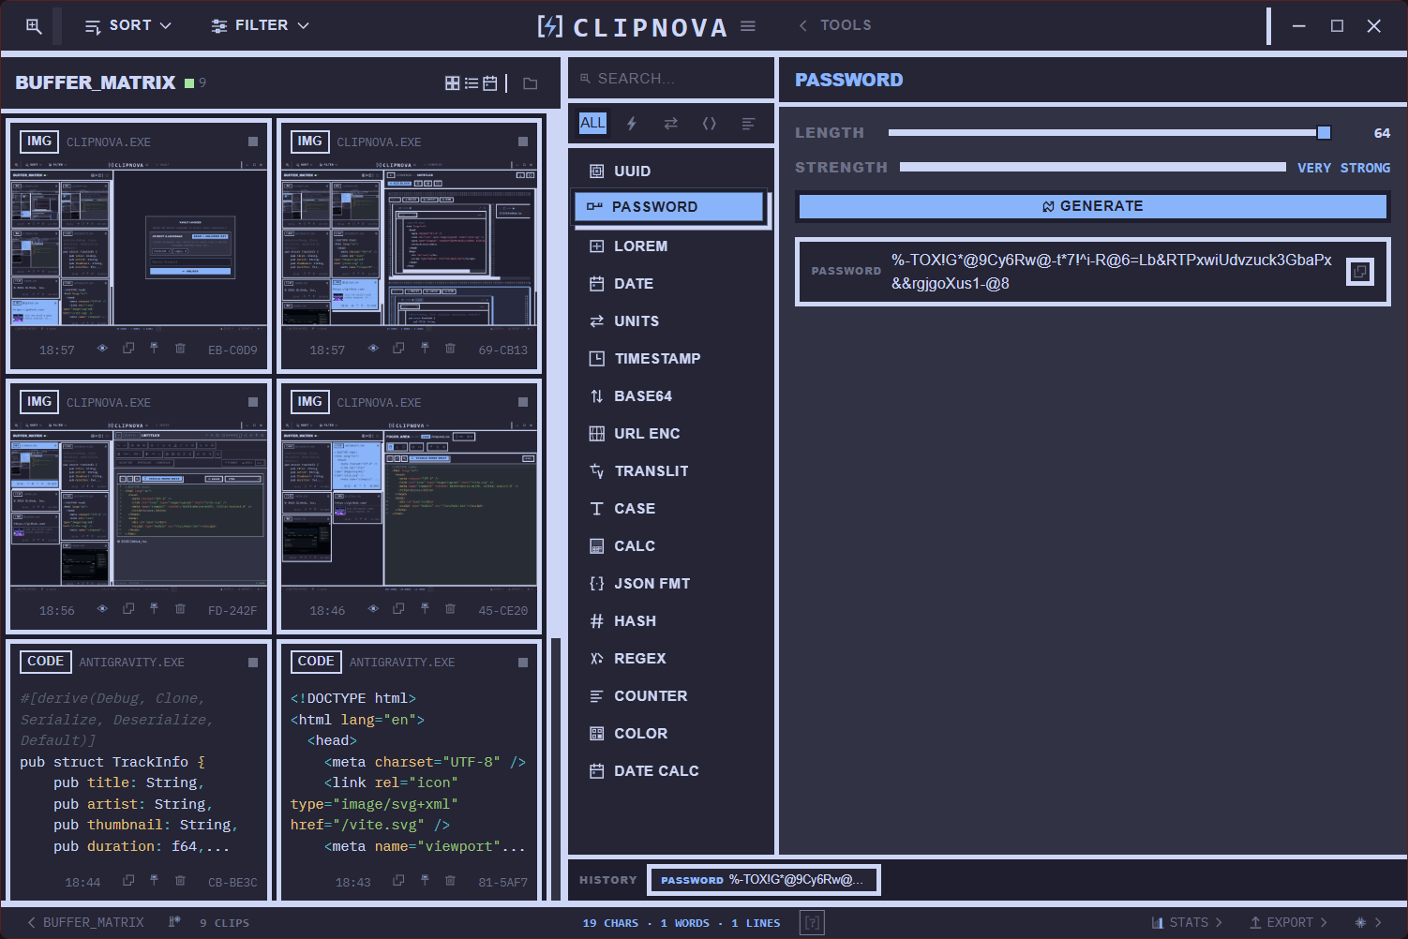Open the CASE tool
This screenshot has width=1408, height=939.
click(x=671, y=508)
